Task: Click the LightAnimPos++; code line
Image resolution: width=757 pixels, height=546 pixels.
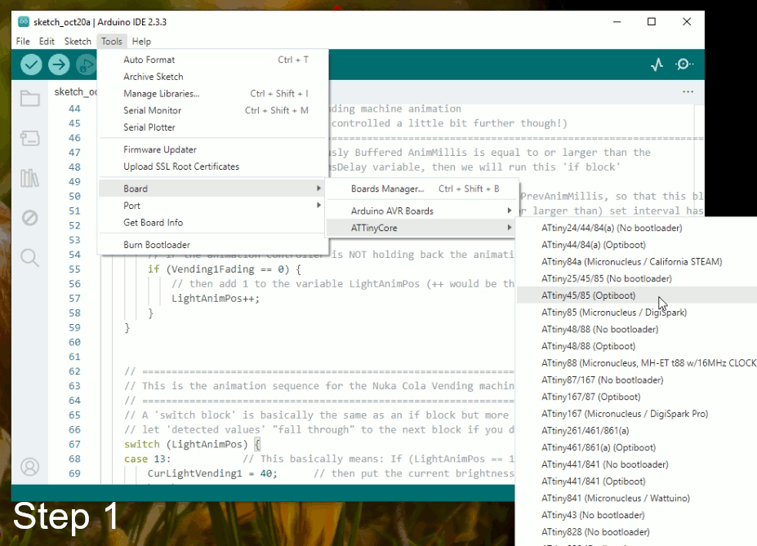Action: point(216,298)
